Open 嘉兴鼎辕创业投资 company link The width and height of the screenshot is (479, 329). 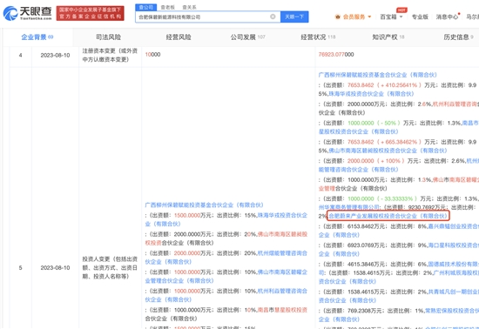coord(455,226)
